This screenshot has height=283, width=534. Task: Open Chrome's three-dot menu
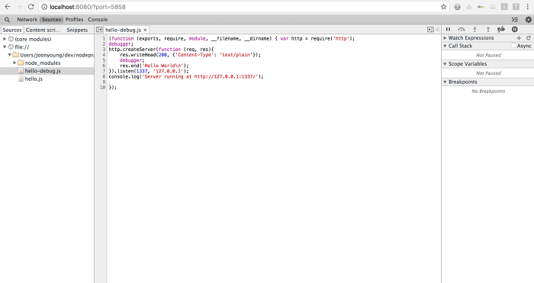coord(528,7)
